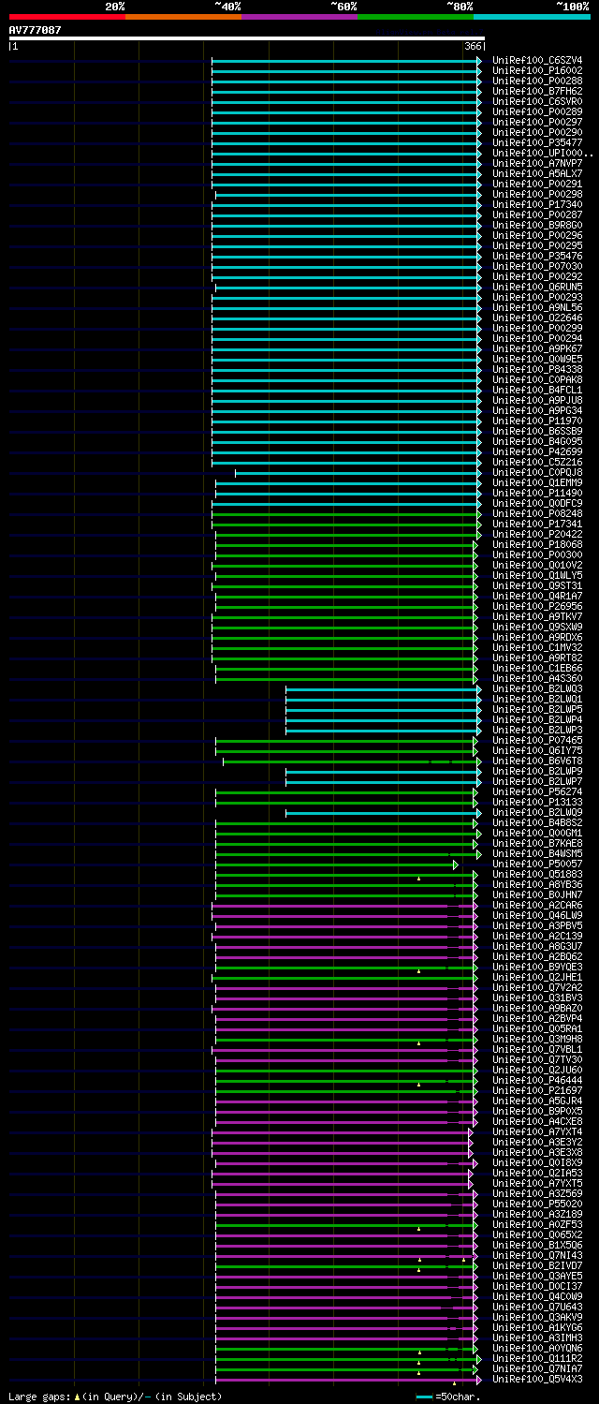This screenshot has height=1404, width=599.
Task: Click the orange ~40% identity legend segment
Action: click(x=183, y=16)
